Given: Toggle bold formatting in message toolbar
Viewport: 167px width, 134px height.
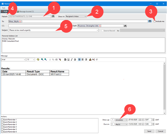Looking at the screenshot, I should point(65,60).
